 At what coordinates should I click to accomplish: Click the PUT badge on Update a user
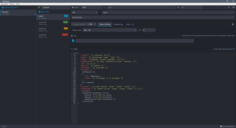pyautogui.click(x=66, y=29)
